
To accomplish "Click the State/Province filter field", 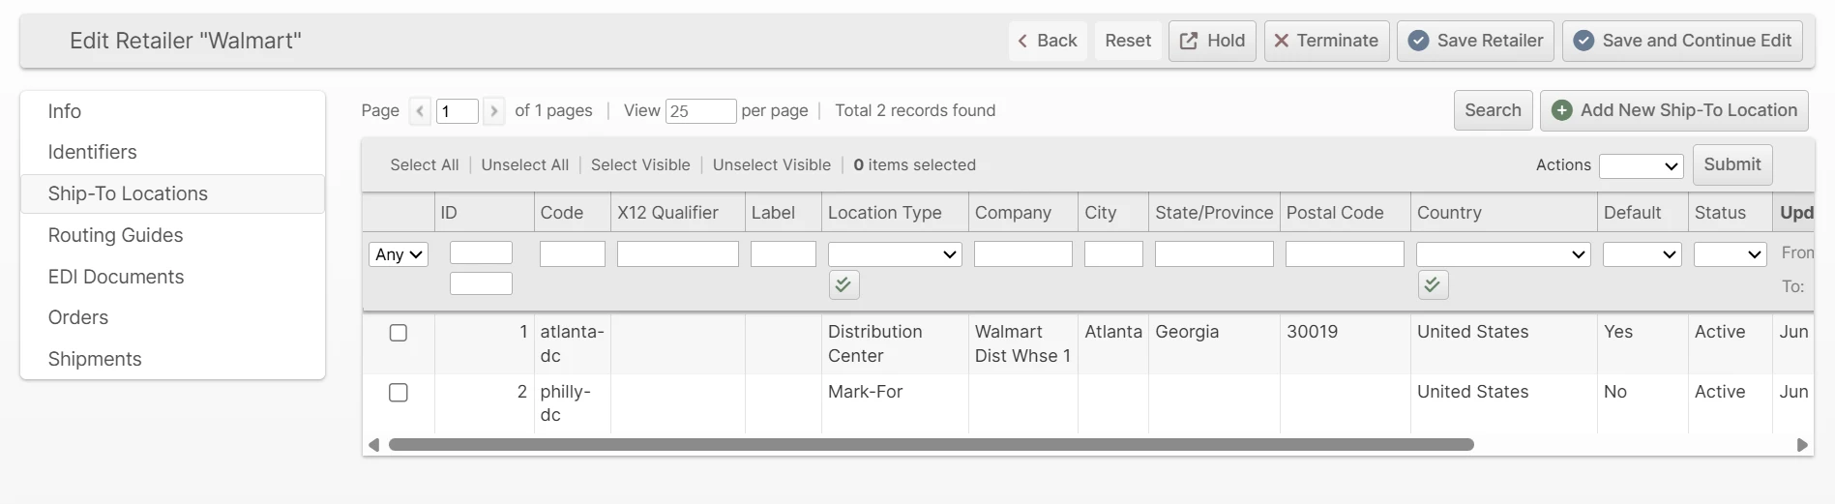I will pos(1214,254).
